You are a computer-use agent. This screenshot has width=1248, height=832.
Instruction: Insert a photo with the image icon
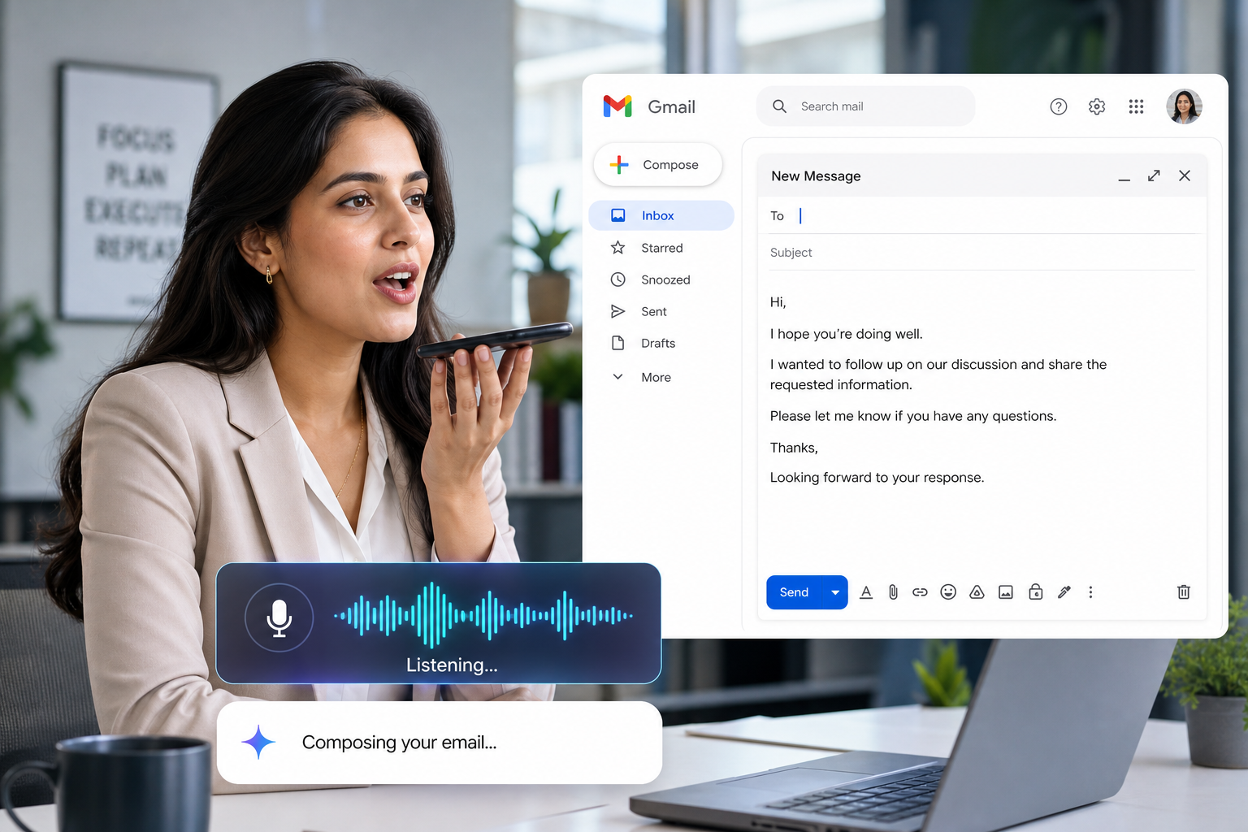(1006, 592)
